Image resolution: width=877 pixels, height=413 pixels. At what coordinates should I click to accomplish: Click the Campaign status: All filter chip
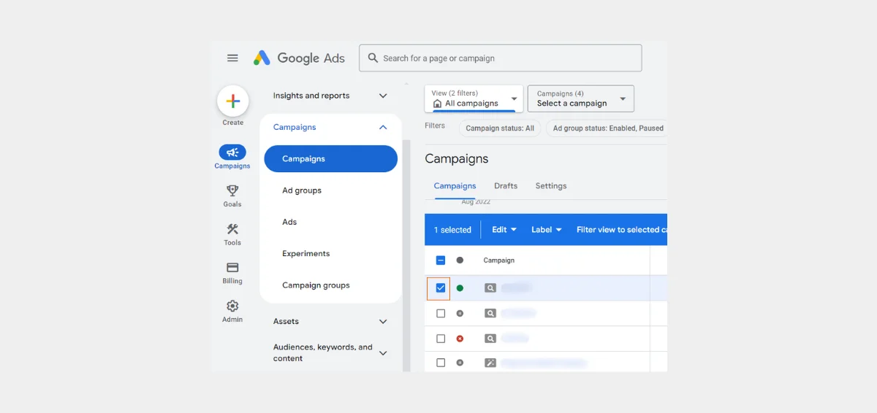(500, 128)
